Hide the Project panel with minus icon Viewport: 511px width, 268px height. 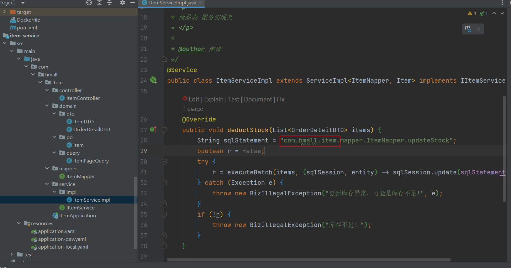point(133,3)
